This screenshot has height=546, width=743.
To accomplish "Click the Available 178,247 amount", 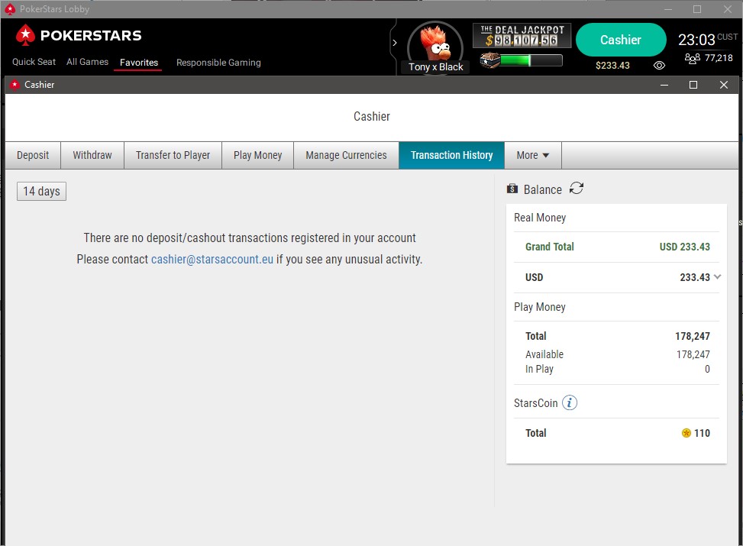I will (x=693, y=354).
